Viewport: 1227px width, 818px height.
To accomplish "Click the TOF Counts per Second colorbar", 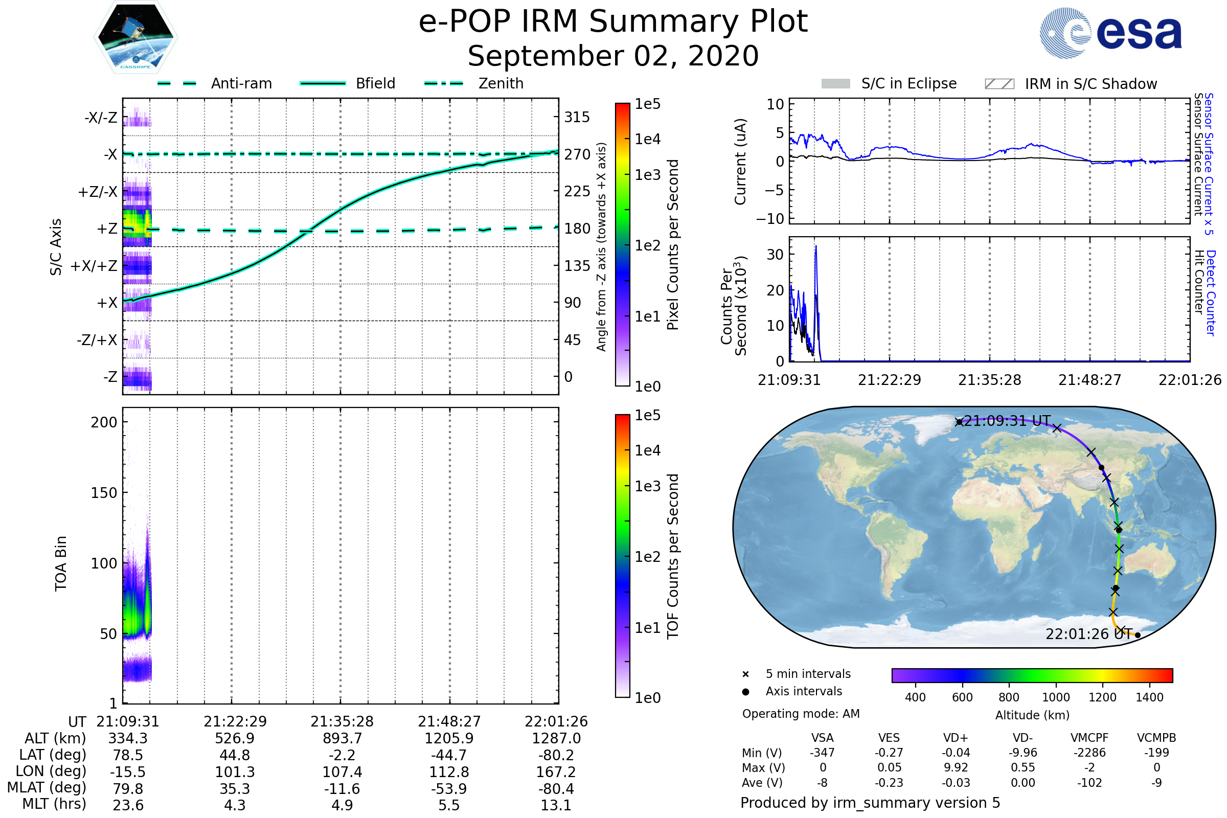I will 622,556.
